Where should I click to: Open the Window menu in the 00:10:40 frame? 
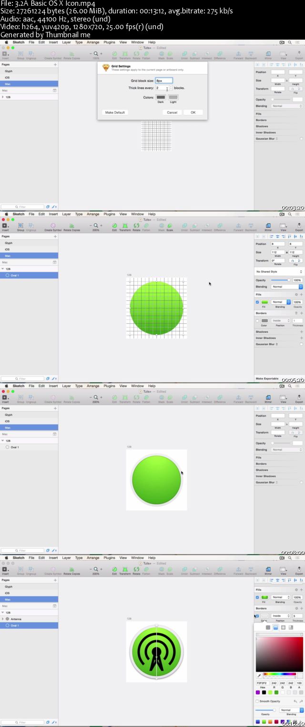[137, 558]
